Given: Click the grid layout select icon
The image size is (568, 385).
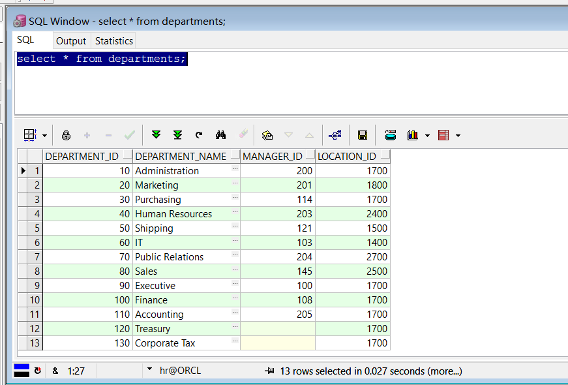Looking at the screenshot, I should pyautogui.click(x=30, y=135).
